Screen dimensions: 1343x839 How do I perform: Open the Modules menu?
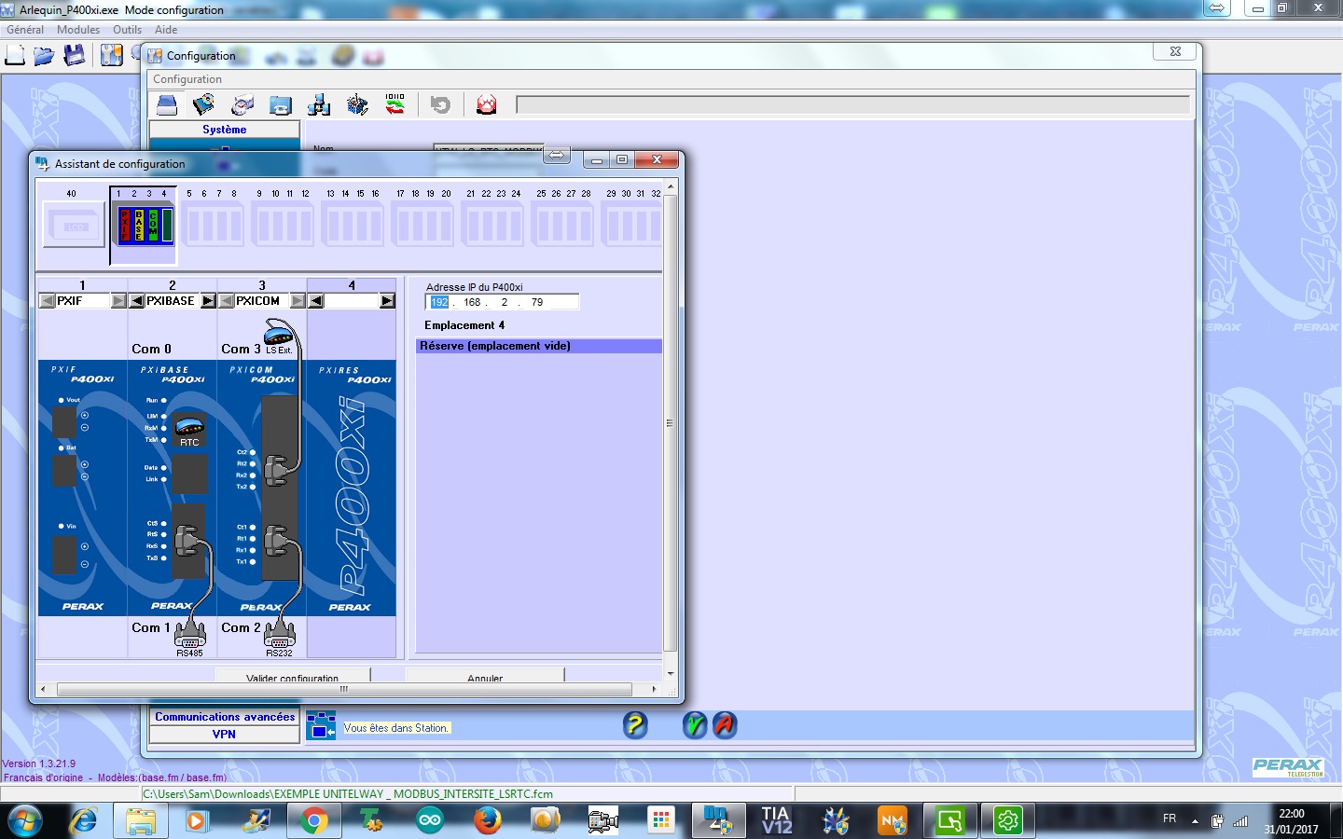coord(78,30)
